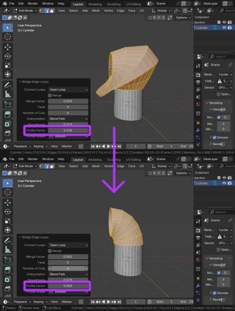Screen dimensions: 235x311
Task: Click Blender logo menu in upper window
Action: (5, 3)
